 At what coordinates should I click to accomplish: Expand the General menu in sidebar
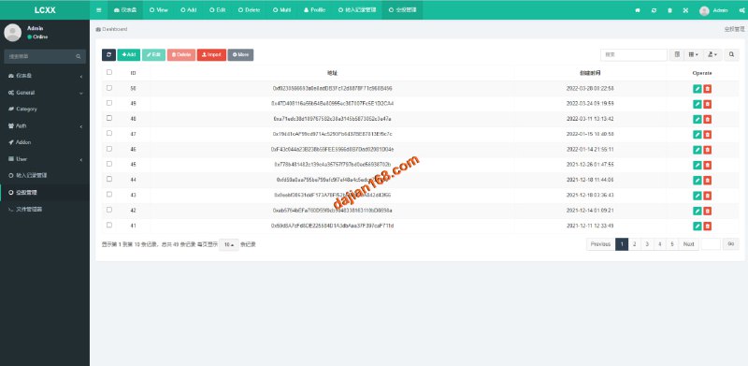click(45, 93)
